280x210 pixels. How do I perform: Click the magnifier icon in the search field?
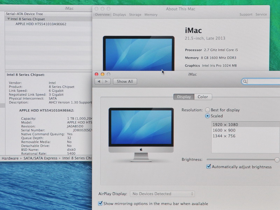(245, 82)
